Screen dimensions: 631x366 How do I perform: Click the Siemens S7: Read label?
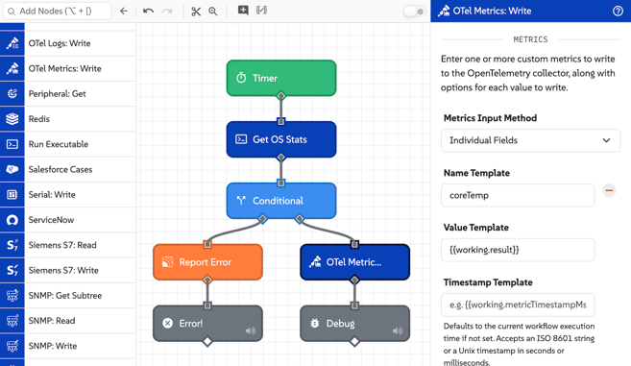(x=62, y=245)
